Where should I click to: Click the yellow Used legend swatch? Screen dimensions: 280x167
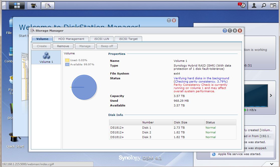point(67,60)
